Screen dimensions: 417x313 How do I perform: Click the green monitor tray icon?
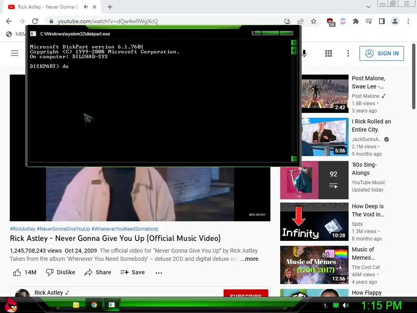[336, 305]
